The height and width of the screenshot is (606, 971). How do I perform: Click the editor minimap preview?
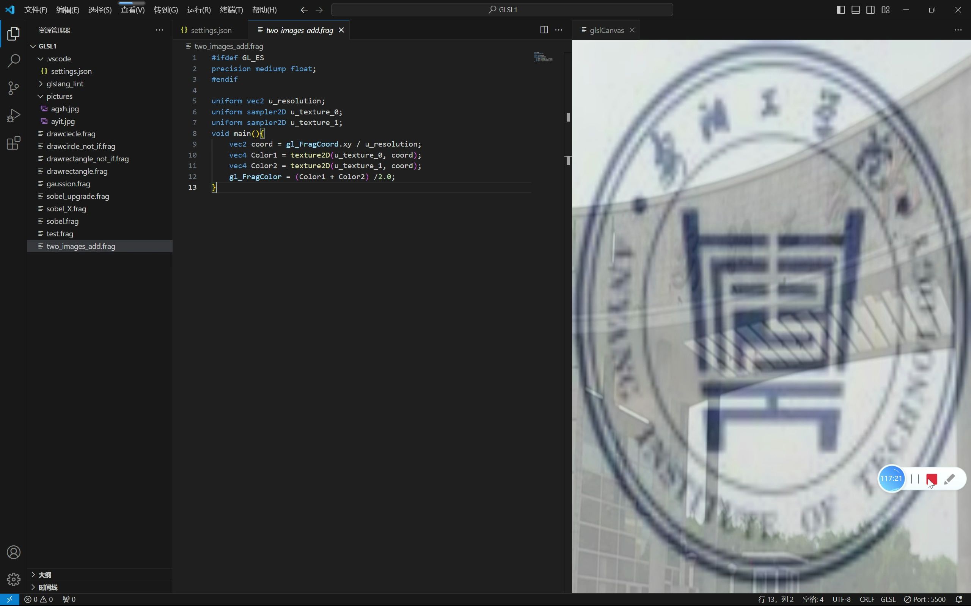pos(544,57)
